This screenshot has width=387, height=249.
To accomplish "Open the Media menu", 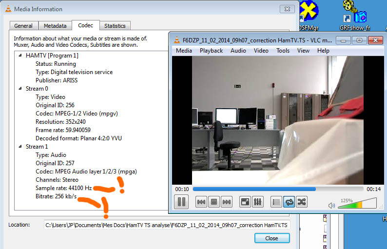I will point(184,51).
